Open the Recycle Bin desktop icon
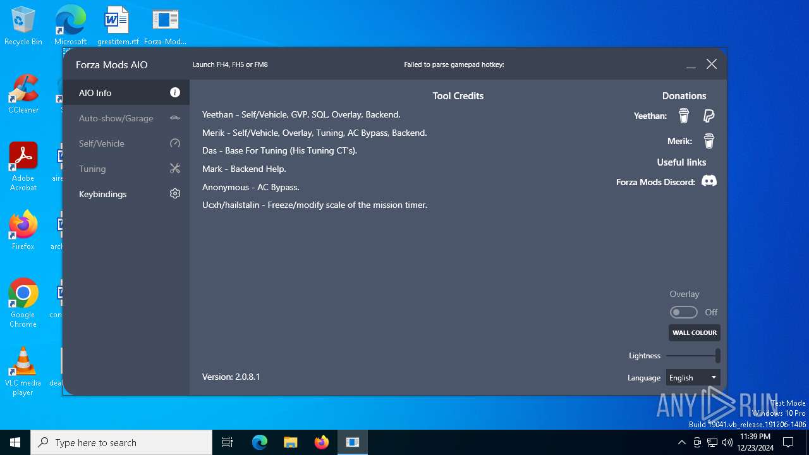This screenshot has width=809, height=455. pyautogui.click(x=23, y=27)
